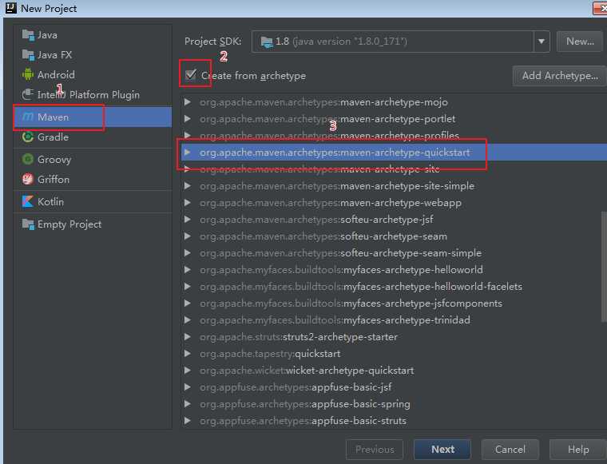
Task: Click the Help button
Action: 578,450
